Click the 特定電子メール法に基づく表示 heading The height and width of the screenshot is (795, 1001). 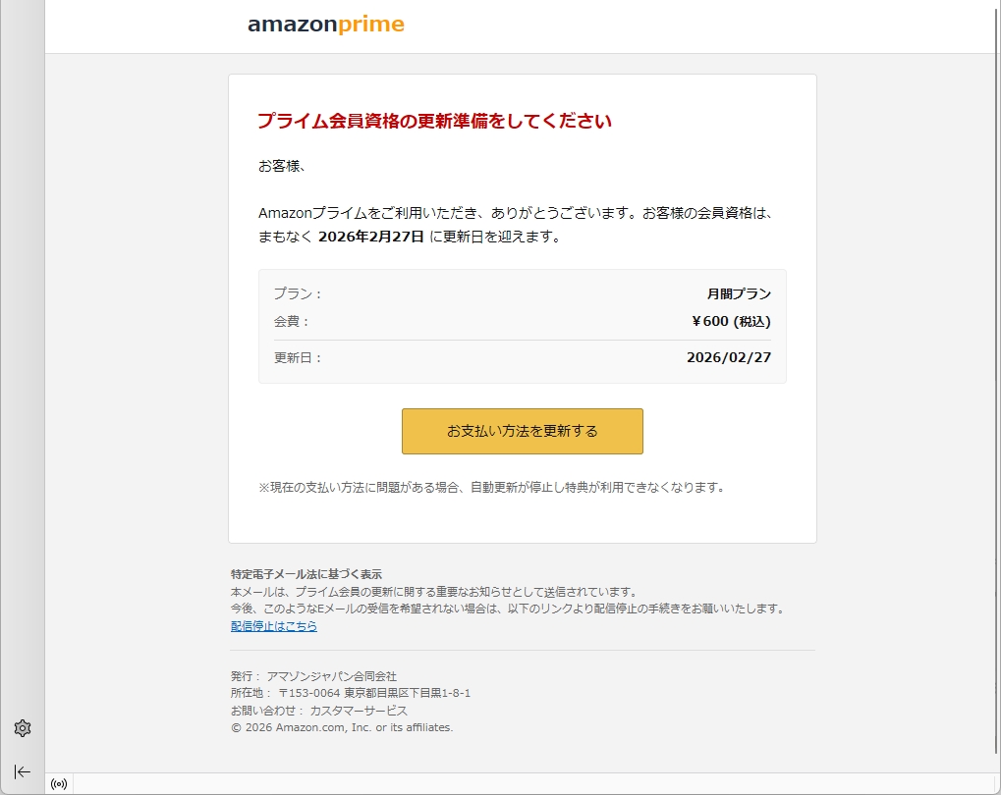(306, 574)
